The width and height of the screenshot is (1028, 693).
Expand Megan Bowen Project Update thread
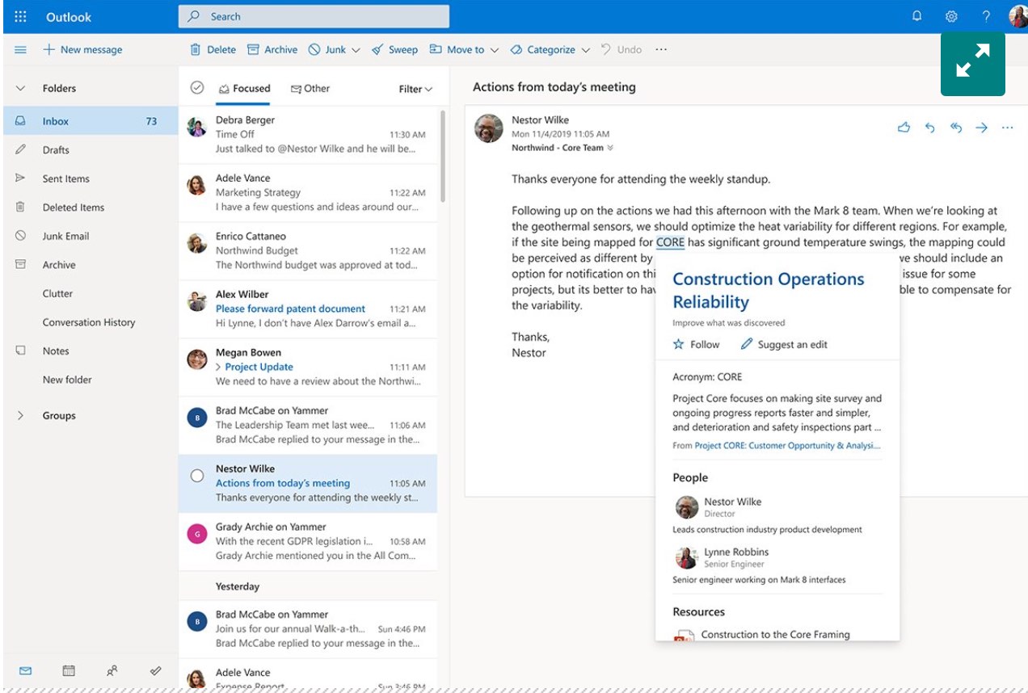click(218, 367)
